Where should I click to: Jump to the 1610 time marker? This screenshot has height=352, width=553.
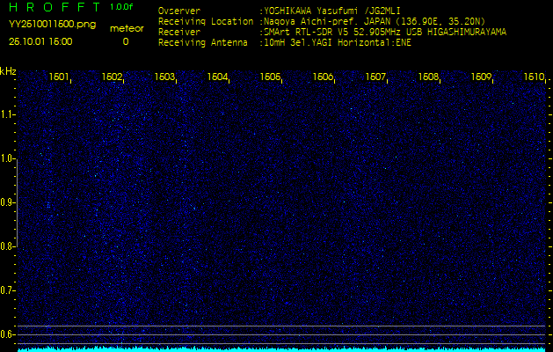pos(533,77)
